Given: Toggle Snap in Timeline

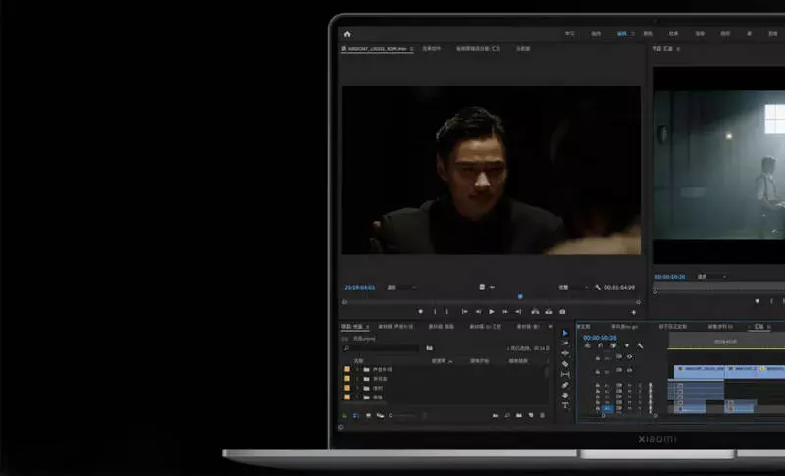Looking at the screenshot, I should pos(601,345).
